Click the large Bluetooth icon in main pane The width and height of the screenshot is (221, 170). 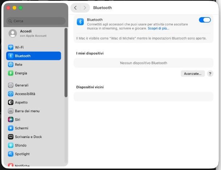tap(80, 22)
